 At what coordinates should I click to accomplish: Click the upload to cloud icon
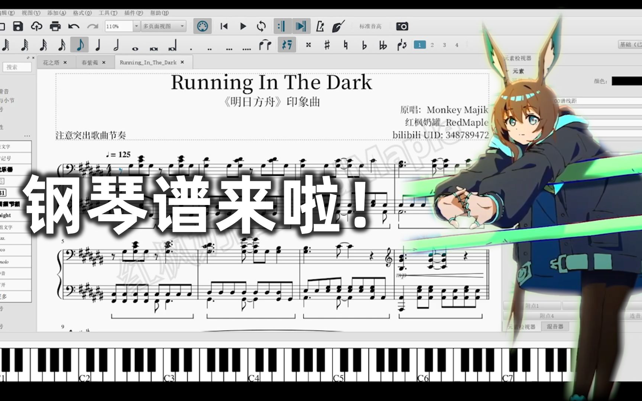(x=36, y=26)
